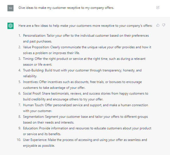Image resolution: width=170 pixels, height=155 pixels.
Task: Click the SU user avatar
Action: pyautogui.click(x=10, y=8)
